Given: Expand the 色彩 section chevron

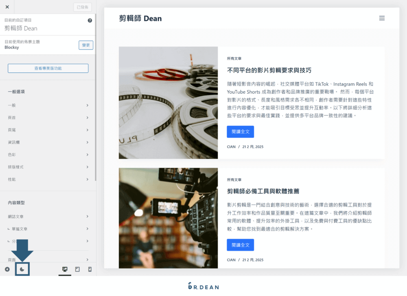Looking at the screenshot, I should point(88,154).
